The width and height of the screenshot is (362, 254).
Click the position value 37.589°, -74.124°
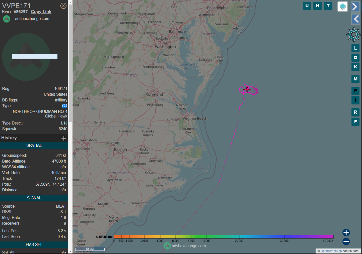point(51,184)
